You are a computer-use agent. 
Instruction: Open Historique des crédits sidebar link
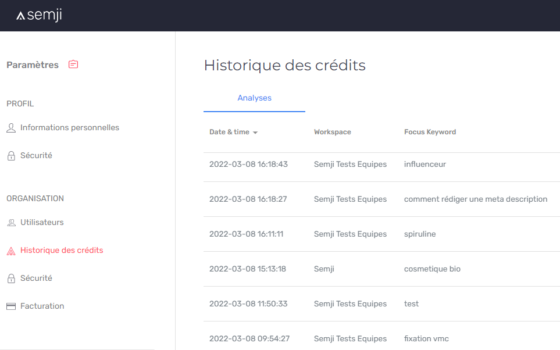coord(62,251)
